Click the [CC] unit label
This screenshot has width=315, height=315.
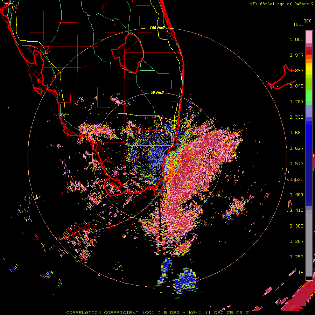pyautogui.click(x=299, y=24)
